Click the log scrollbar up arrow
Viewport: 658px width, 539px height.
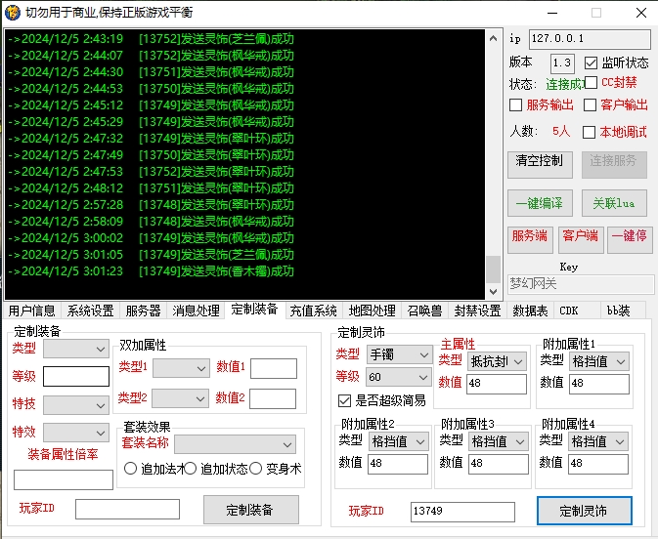pyautogui.click(x=494, y=38)
